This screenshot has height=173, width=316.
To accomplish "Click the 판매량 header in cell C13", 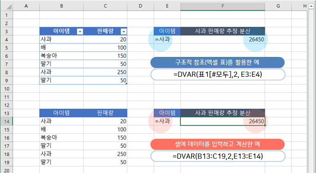I will tap(105, 113).
